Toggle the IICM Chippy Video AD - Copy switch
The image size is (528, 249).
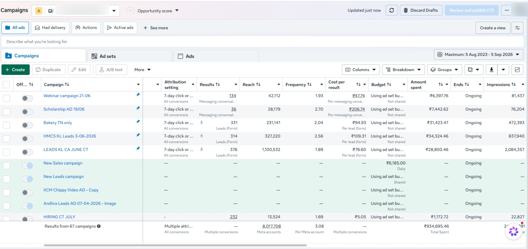click(27, 193)
